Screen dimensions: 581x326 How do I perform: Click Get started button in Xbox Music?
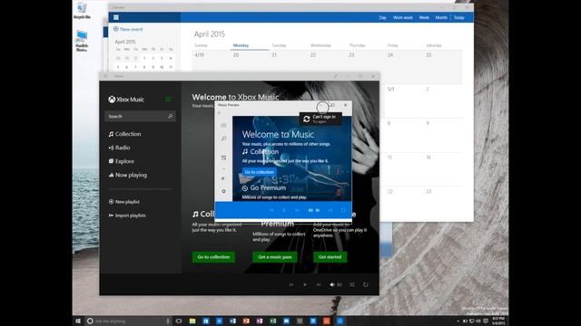tap(330, 257)
